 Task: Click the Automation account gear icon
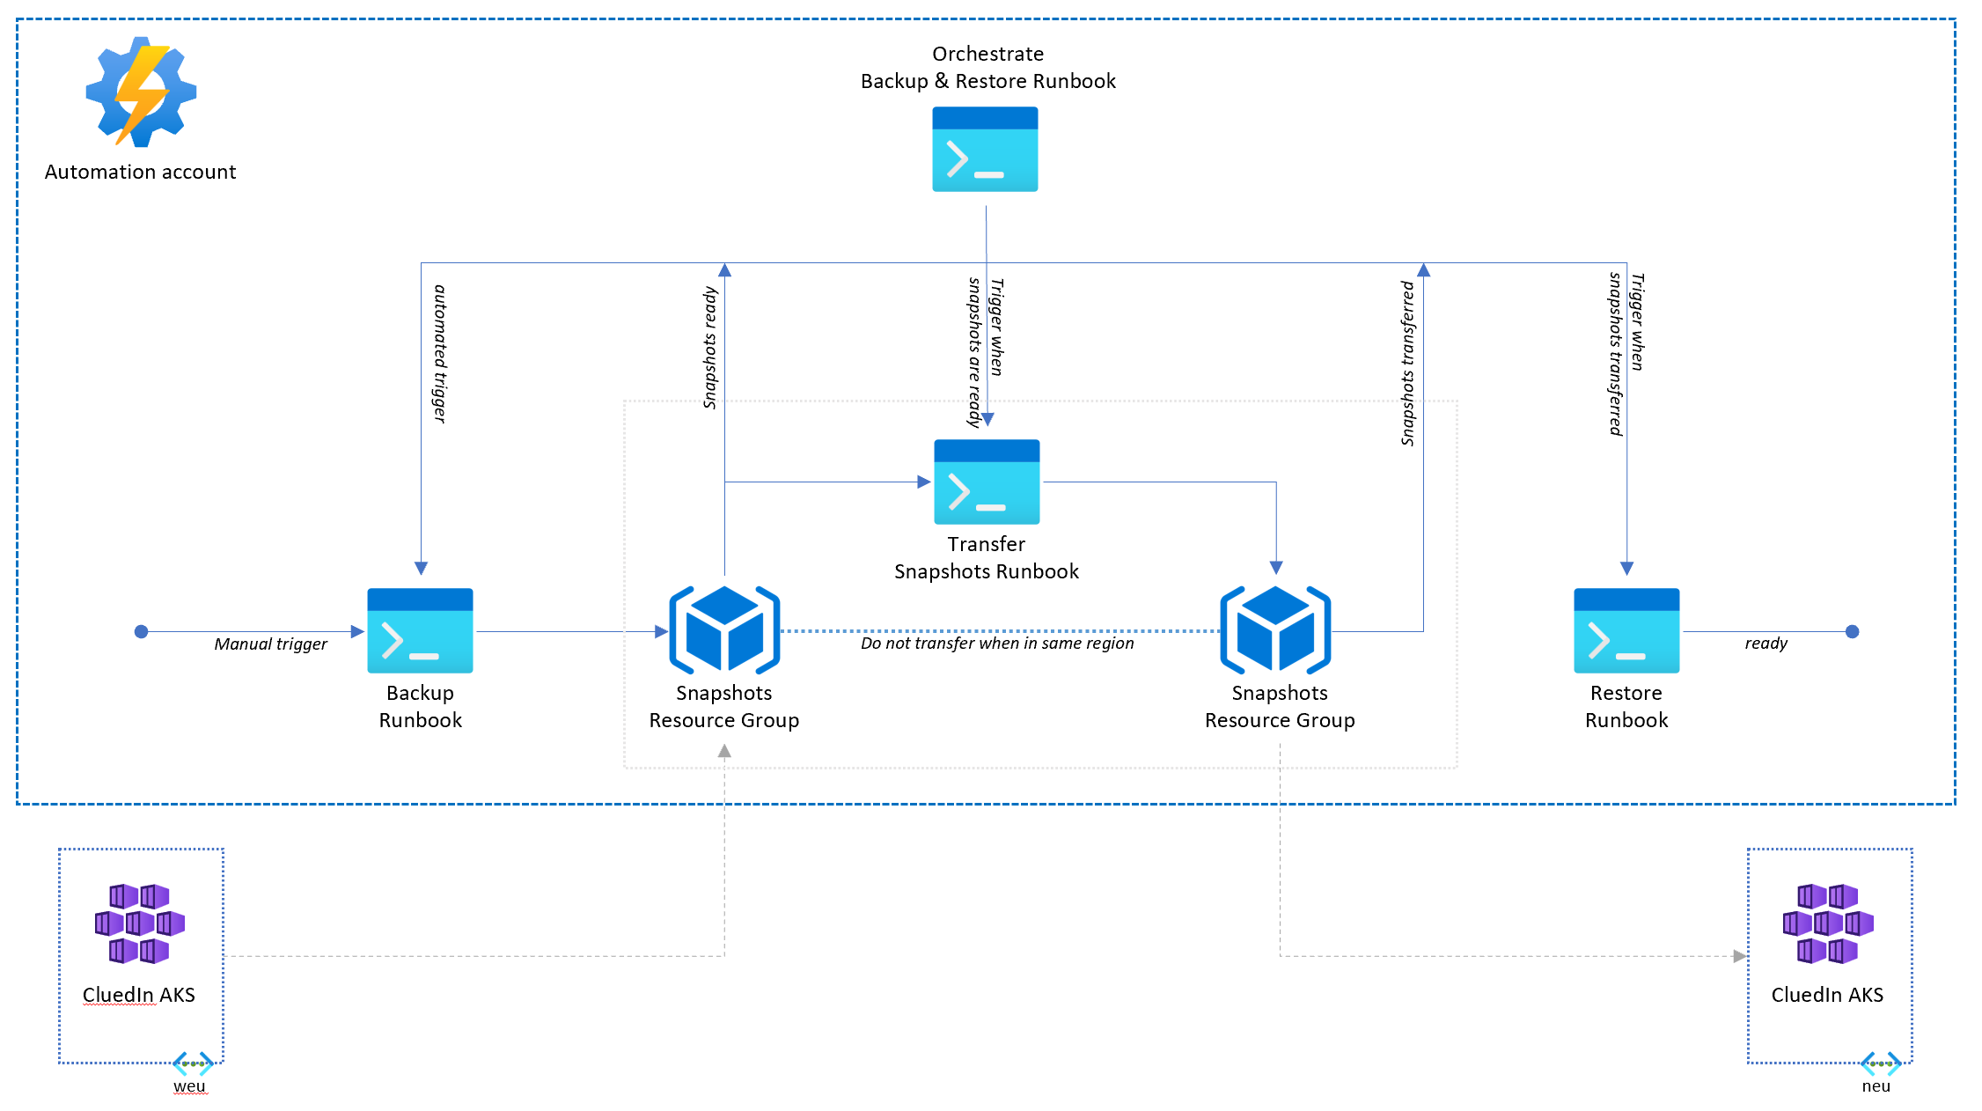pyautogui.click(x=141, y=92)
